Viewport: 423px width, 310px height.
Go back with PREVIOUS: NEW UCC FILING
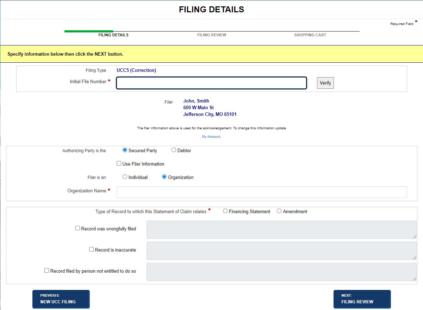[x=61, y=299]
